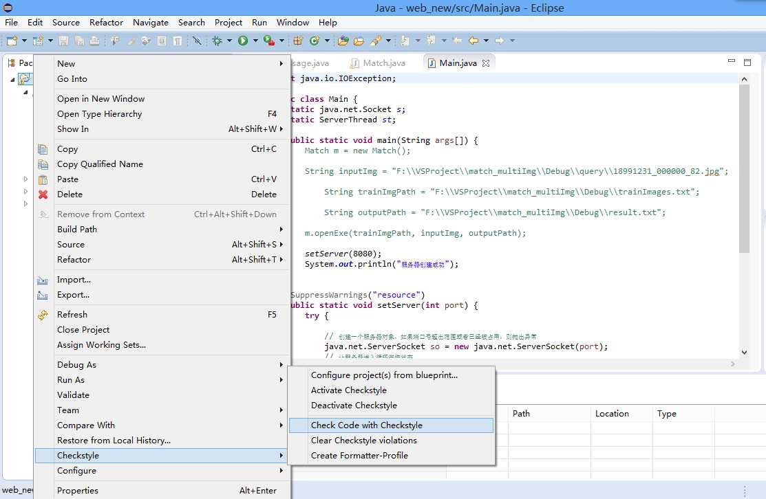
Task: Click the editor vertical scrollbar thumb
Action: click(743, 168)
